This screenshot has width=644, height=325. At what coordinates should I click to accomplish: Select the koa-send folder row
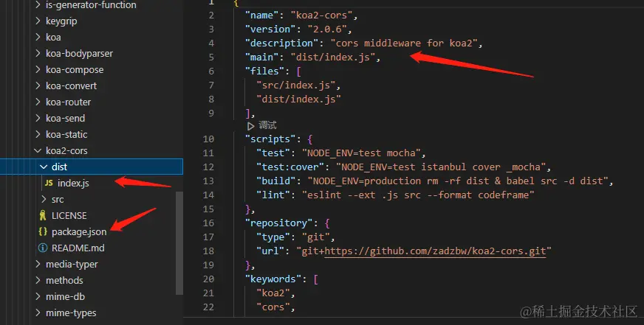91,119
